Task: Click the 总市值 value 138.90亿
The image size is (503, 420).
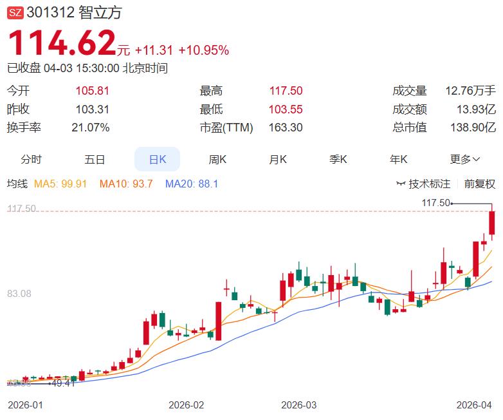Action: click(473, 128)
